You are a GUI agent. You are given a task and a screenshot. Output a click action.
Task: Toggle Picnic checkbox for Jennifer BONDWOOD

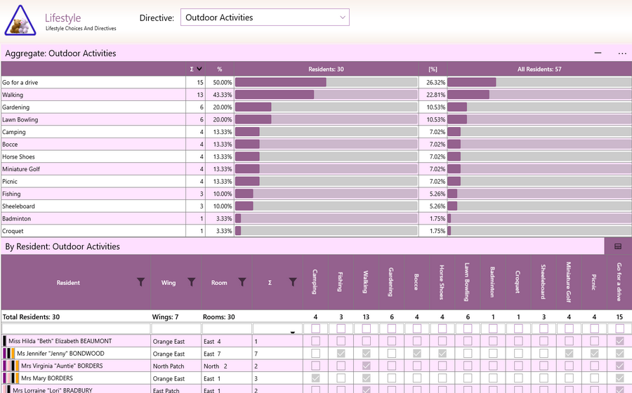point(594,354)
